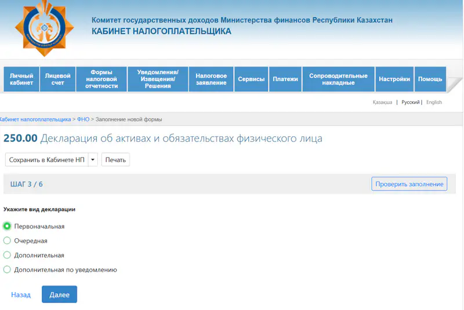This screenshot has height=310, width=464.
Task: Go to next step with Далее
Action: click(59, 294)
